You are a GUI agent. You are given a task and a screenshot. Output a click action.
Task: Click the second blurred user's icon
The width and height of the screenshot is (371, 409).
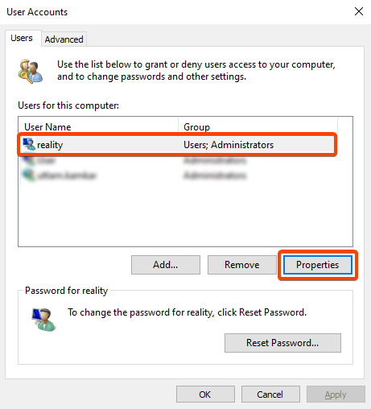point(29,160)
